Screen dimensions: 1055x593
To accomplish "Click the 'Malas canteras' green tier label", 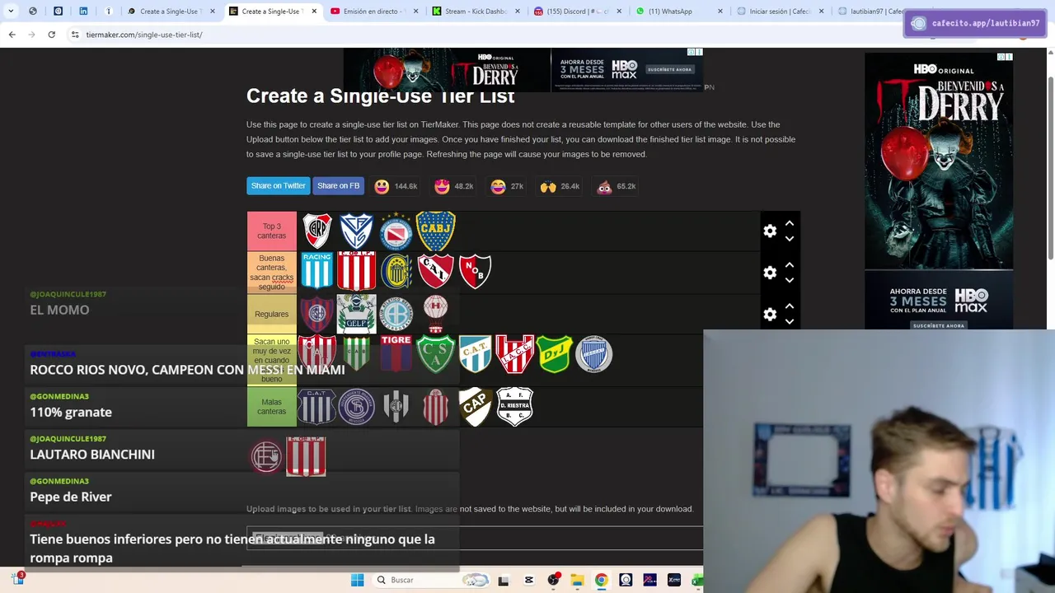I will click(272, 407).
